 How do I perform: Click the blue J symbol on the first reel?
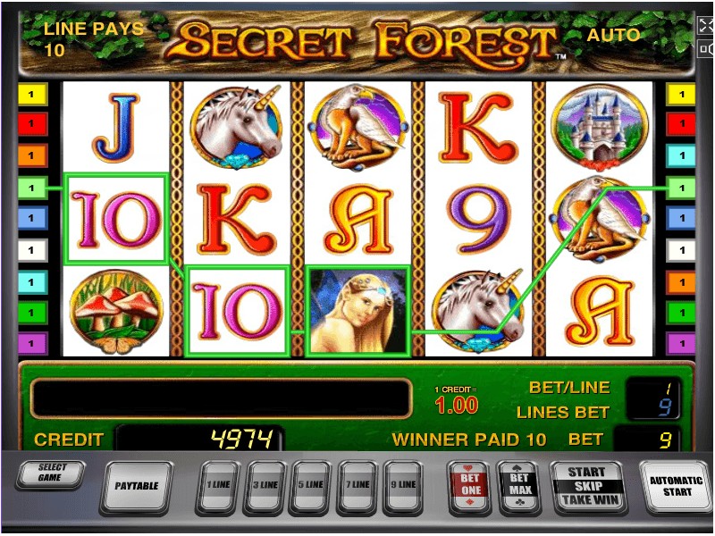pos(116,128)
